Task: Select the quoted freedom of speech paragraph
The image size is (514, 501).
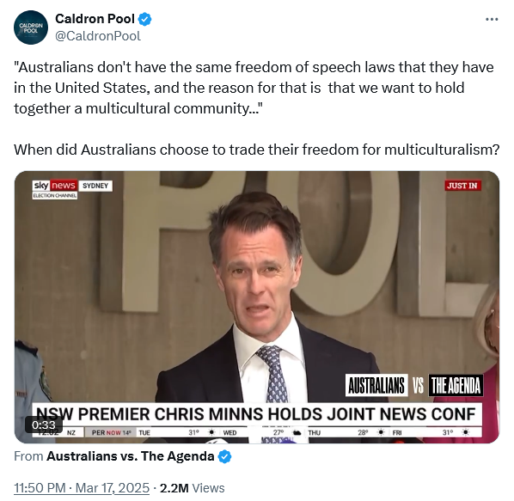Action: coord(254,88)
